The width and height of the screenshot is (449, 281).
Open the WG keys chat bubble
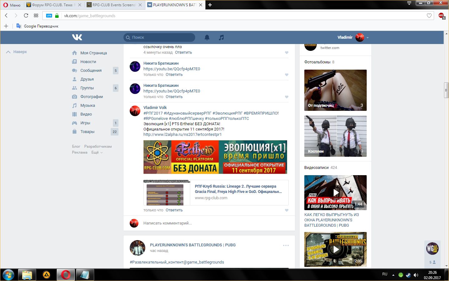click(x=432, y=249)
